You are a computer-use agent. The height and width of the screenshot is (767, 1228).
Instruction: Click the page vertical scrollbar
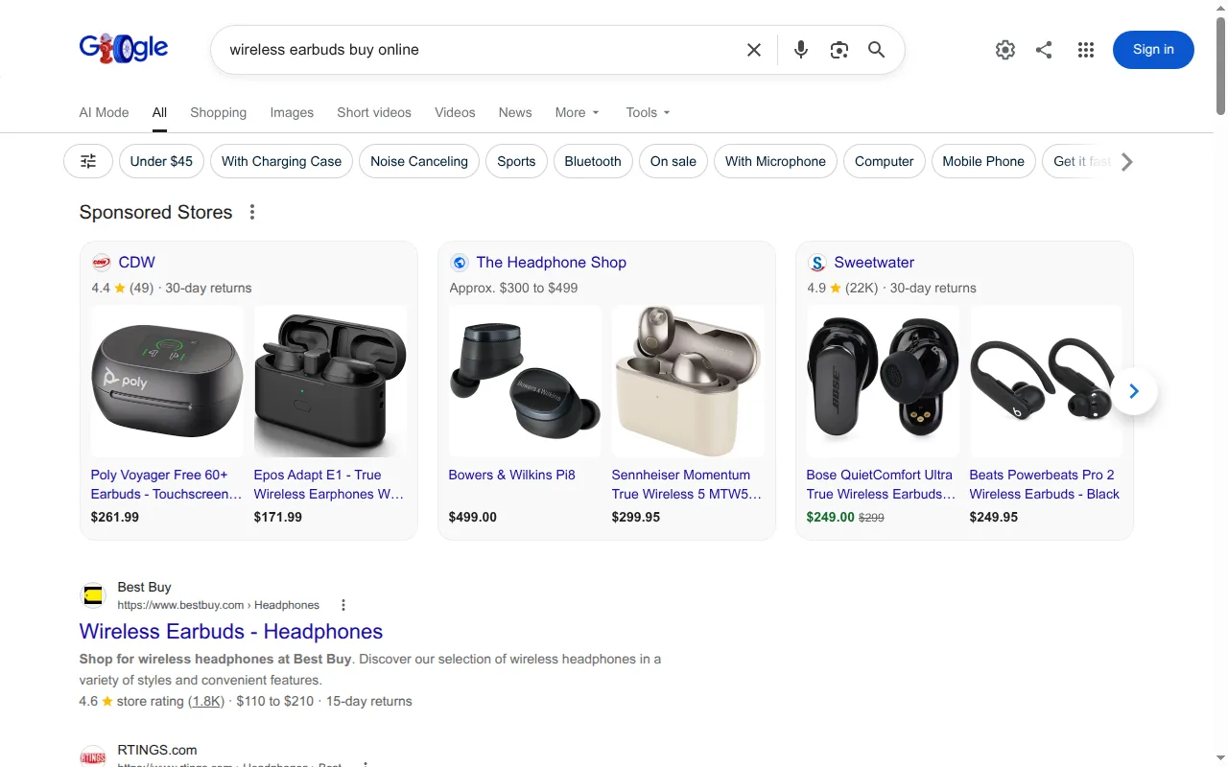(1220, 67)
